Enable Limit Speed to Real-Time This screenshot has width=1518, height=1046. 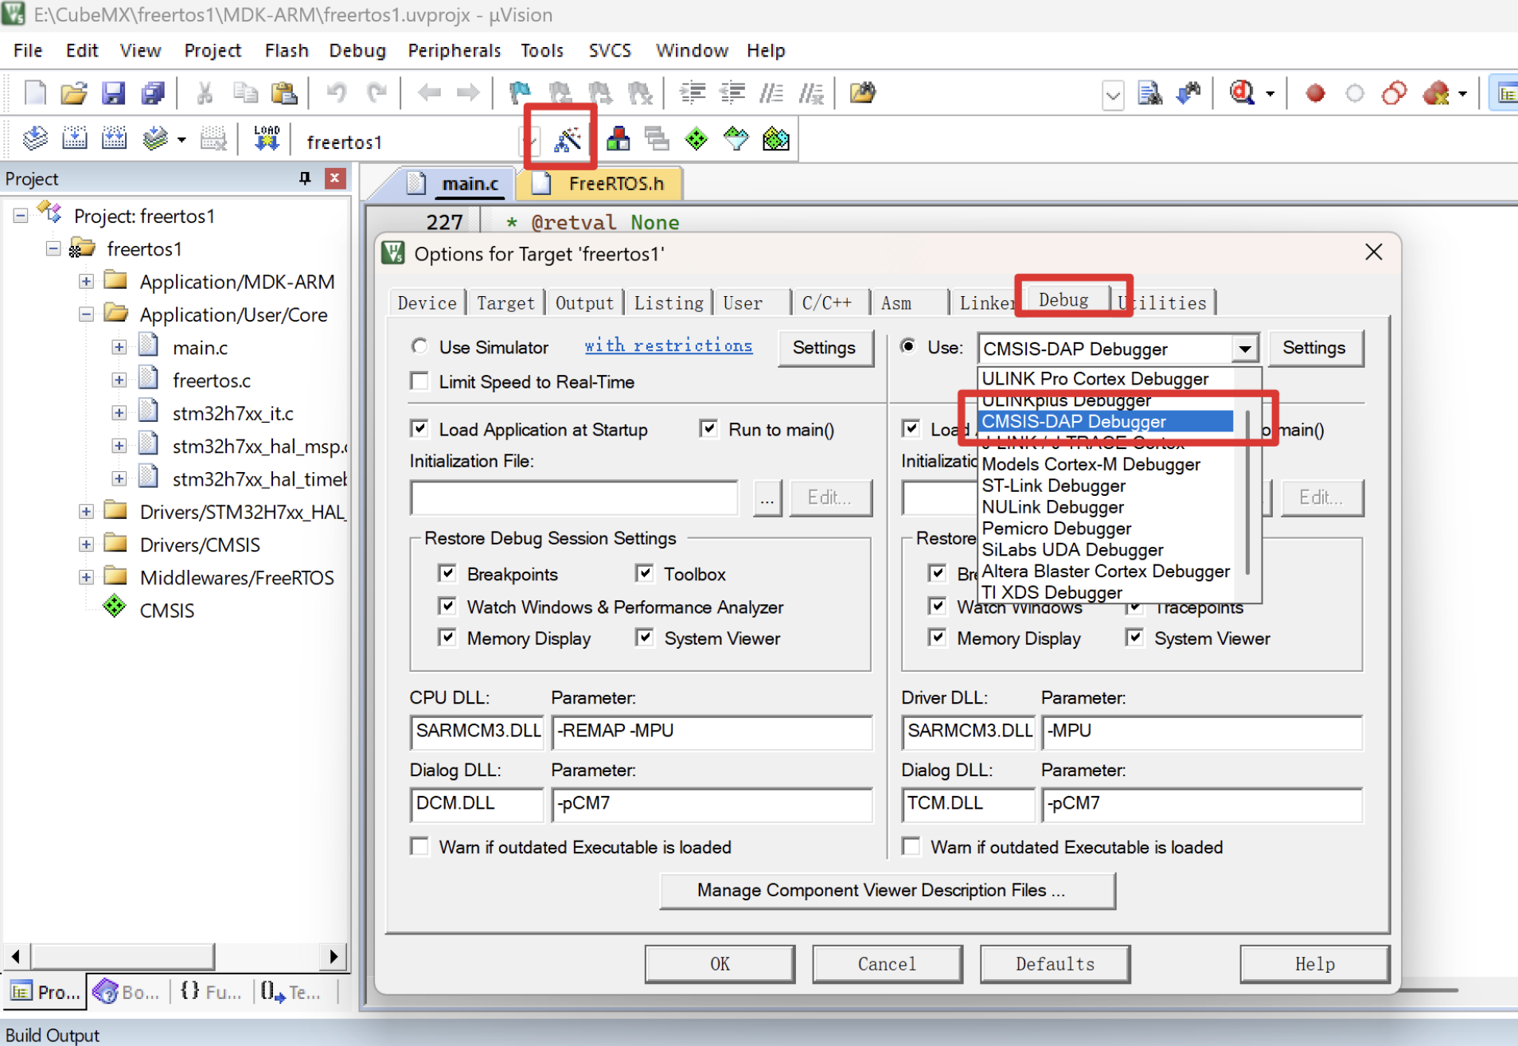(x=419, y=381)
